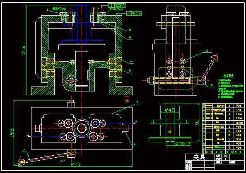The width and height of the screenshot is (246, 173).
Task: Select part balloon number 9 in section view
Action: point(130,30)
